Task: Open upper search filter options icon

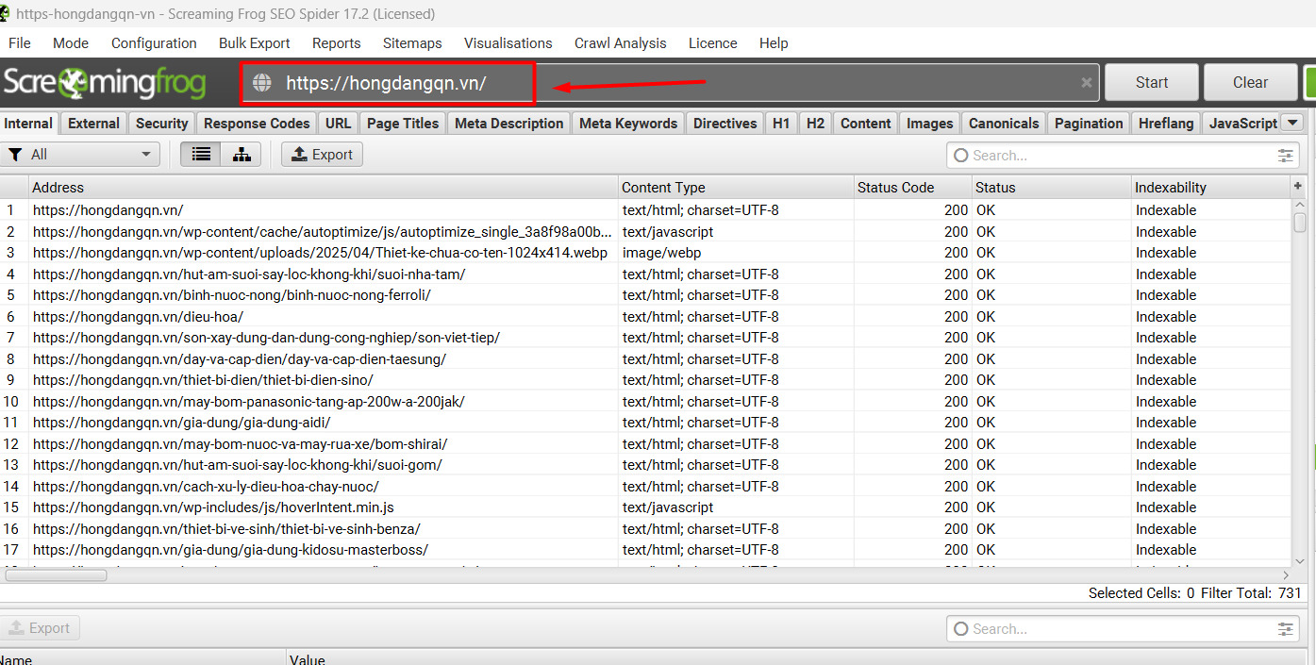Action: coord(1286,156)
